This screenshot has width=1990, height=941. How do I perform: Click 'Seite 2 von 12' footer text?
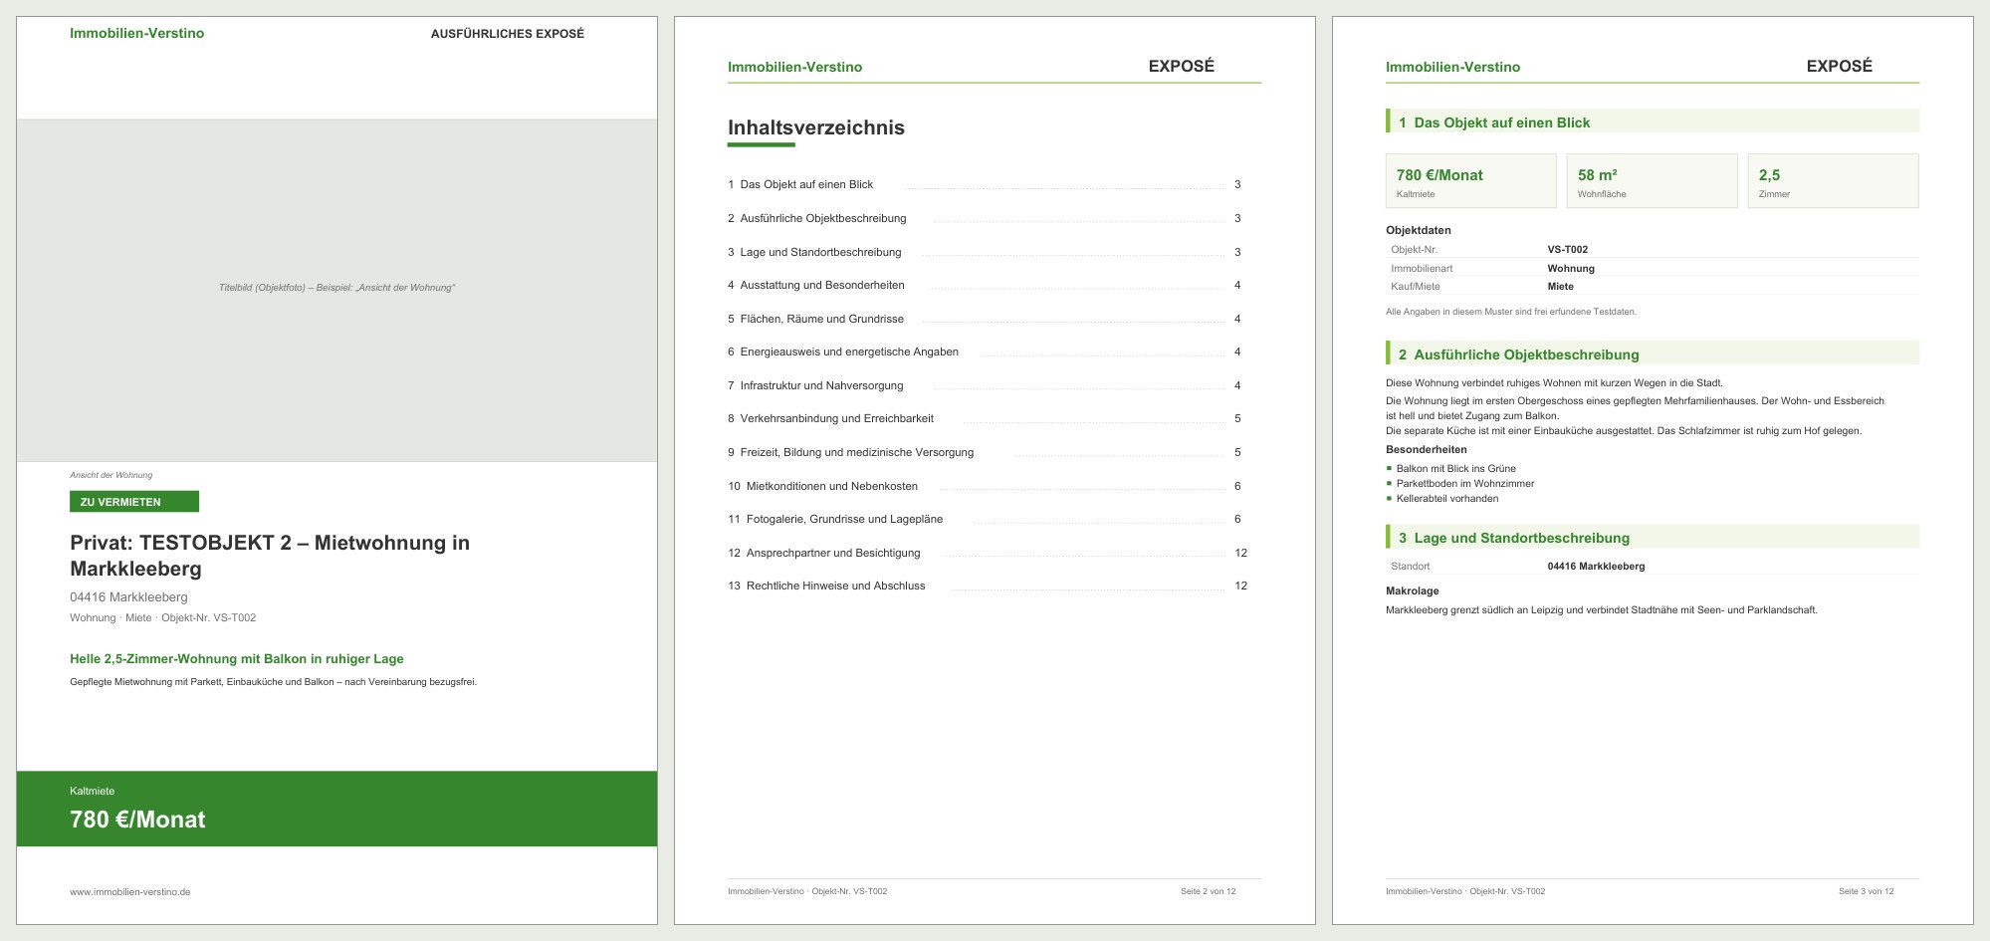pyautogui.click(x=1208, y=891)
